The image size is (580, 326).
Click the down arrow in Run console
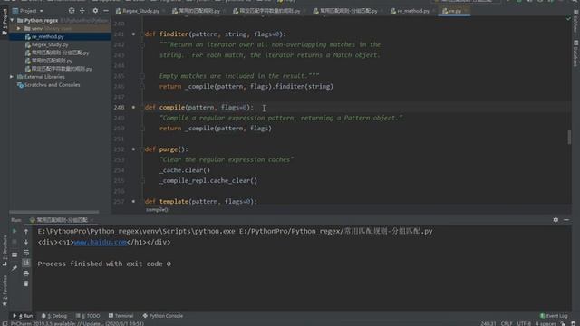point(26,242)
